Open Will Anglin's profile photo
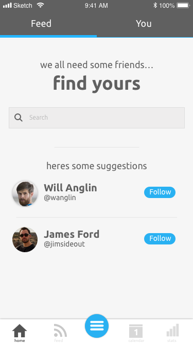This screenshot has width=193, height=344. point(25,193)
